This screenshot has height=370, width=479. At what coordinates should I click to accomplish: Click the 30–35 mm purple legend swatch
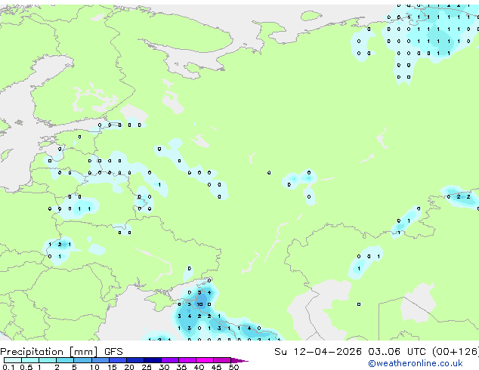pyautogui.click(x=169, y=360)
